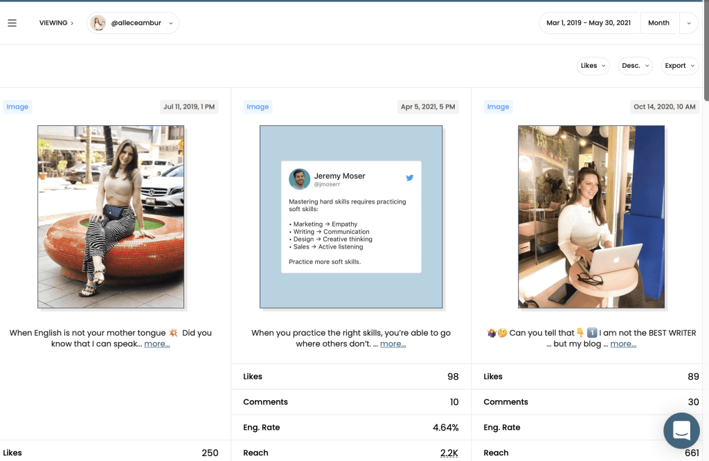Select the Month grouping option
The width and height of the screenshot is (709, 461).
[x=658, y=23]
